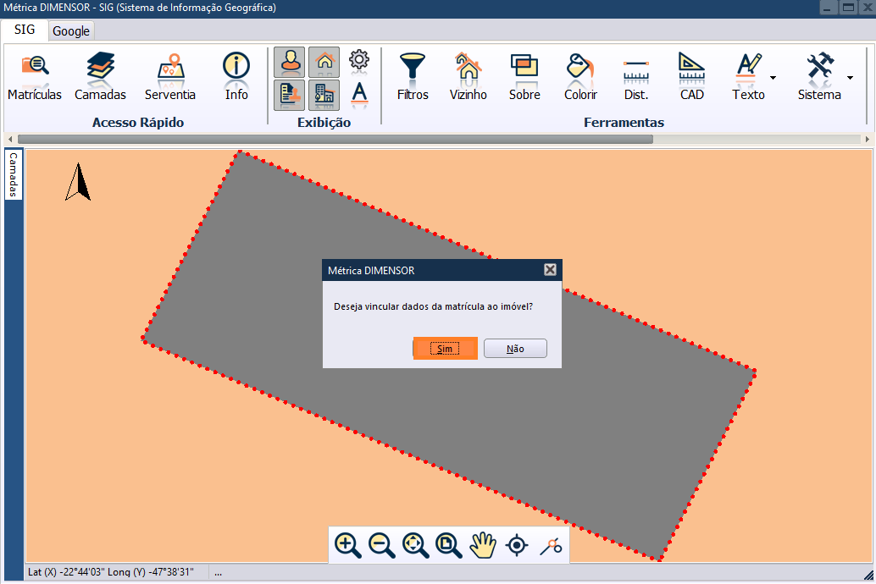Switch to the Google tab
Viewport: 876px width, 584px height.
pos(71,30)
